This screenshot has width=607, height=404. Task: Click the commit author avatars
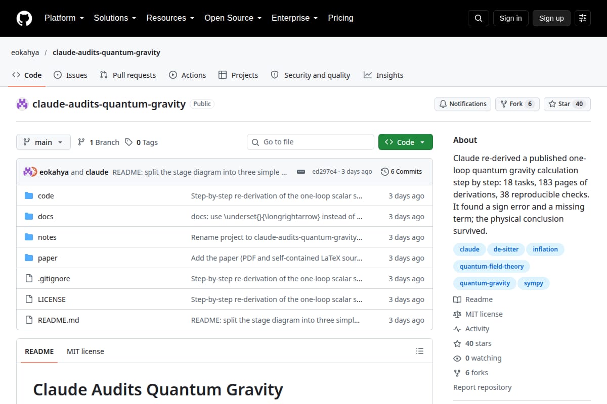coord(30,172)
